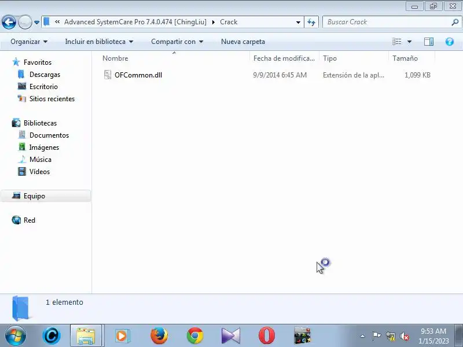The height and width of the screenshot is (347, 463).
Task: Click the search magnifier icon
Action: click(x=455, y=22)
